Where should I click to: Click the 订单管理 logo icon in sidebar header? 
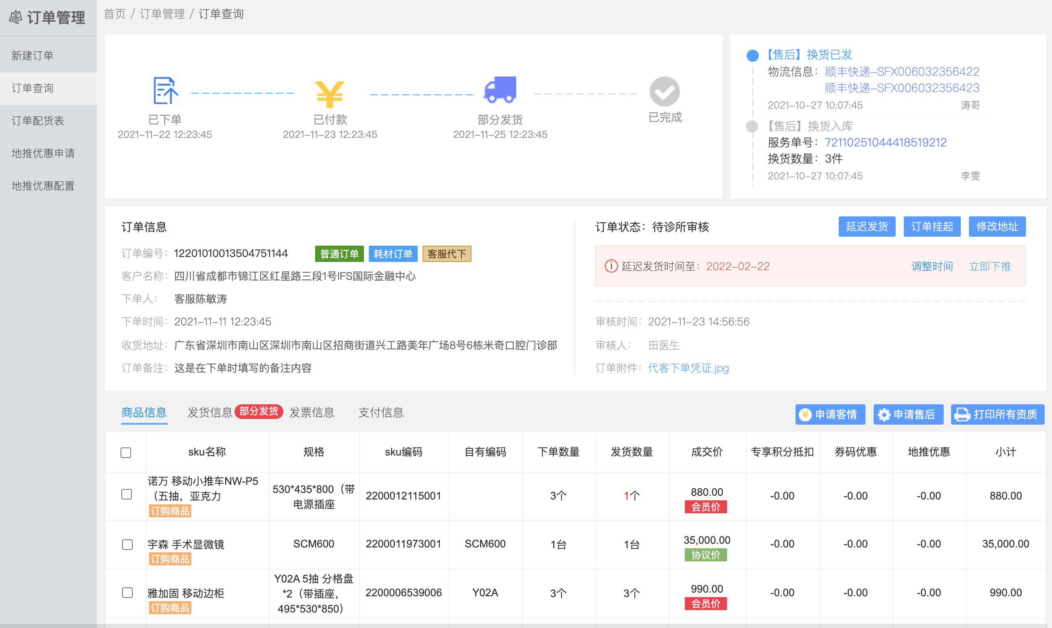coord(15,17)
